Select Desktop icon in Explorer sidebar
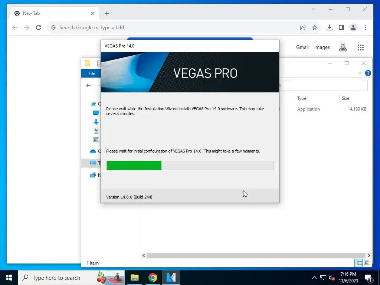380x285 pixels. coord(96,113)
